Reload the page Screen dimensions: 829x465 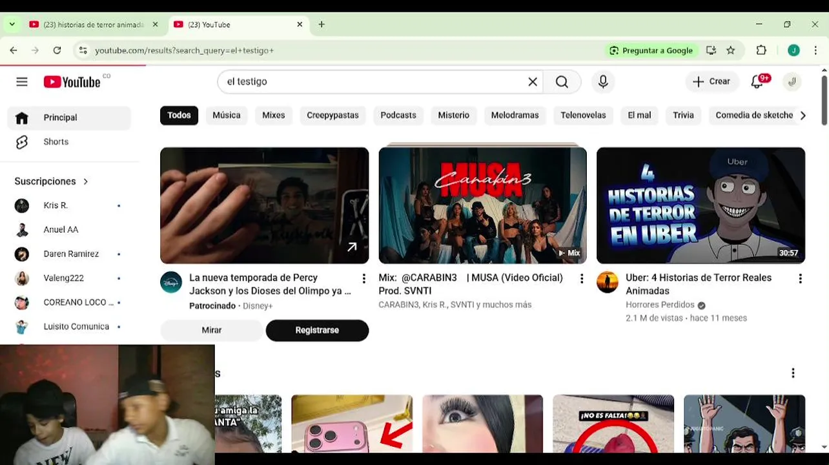pos(57,50)
